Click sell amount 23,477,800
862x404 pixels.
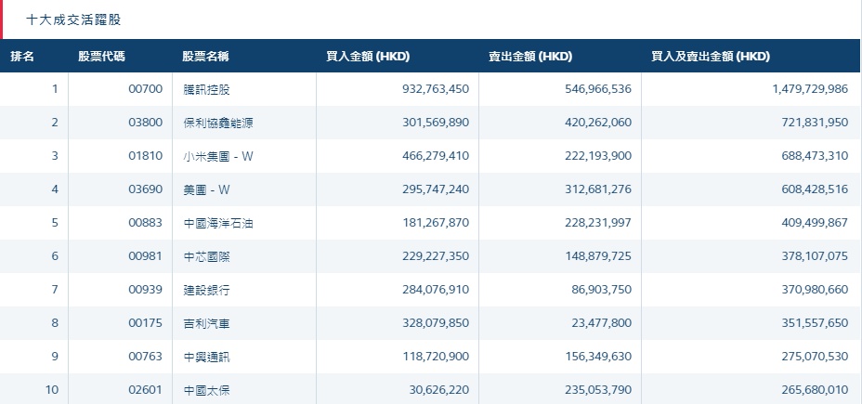click(x=601, y=324)
